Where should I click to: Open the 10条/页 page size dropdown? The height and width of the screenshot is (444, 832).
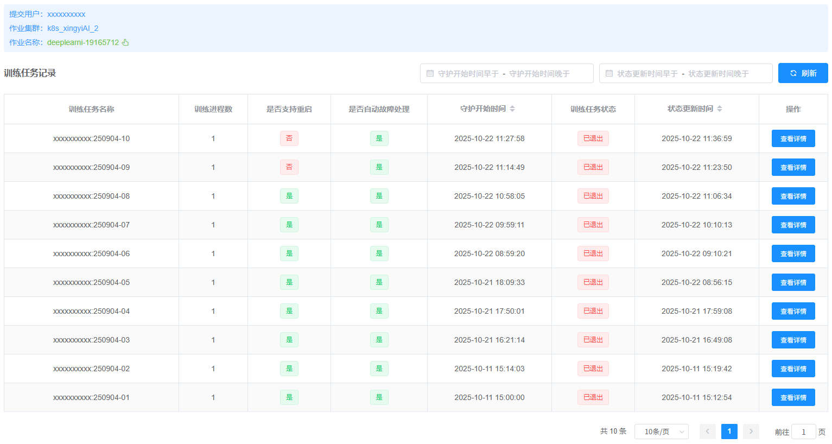661,432
